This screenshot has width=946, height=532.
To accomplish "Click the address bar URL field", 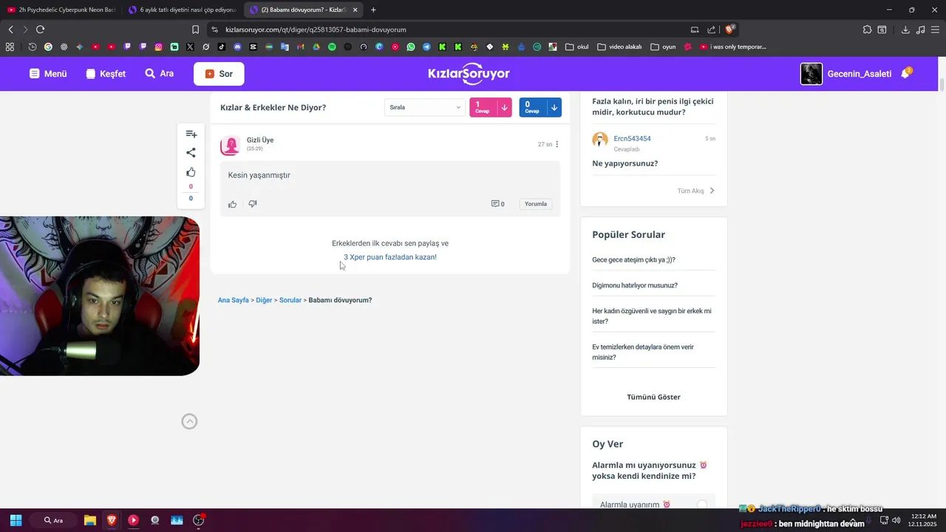I will [451, 30].
